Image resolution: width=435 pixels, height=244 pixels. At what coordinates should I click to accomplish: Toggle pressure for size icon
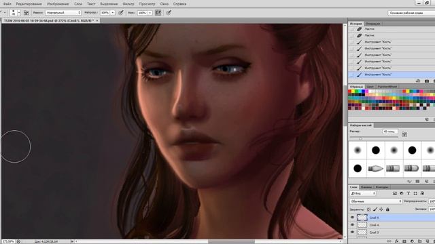(169, 13)
